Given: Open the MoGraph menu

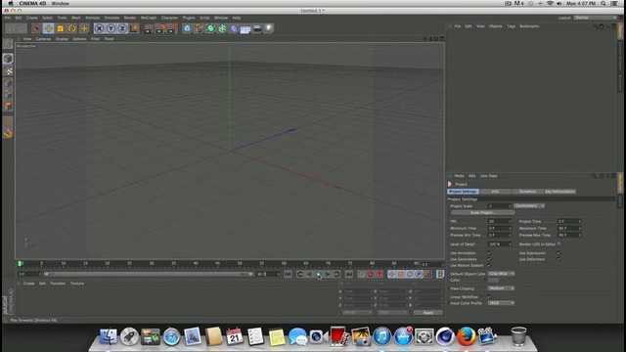Looking at the screenshot, I should click(x=149, y=18).
